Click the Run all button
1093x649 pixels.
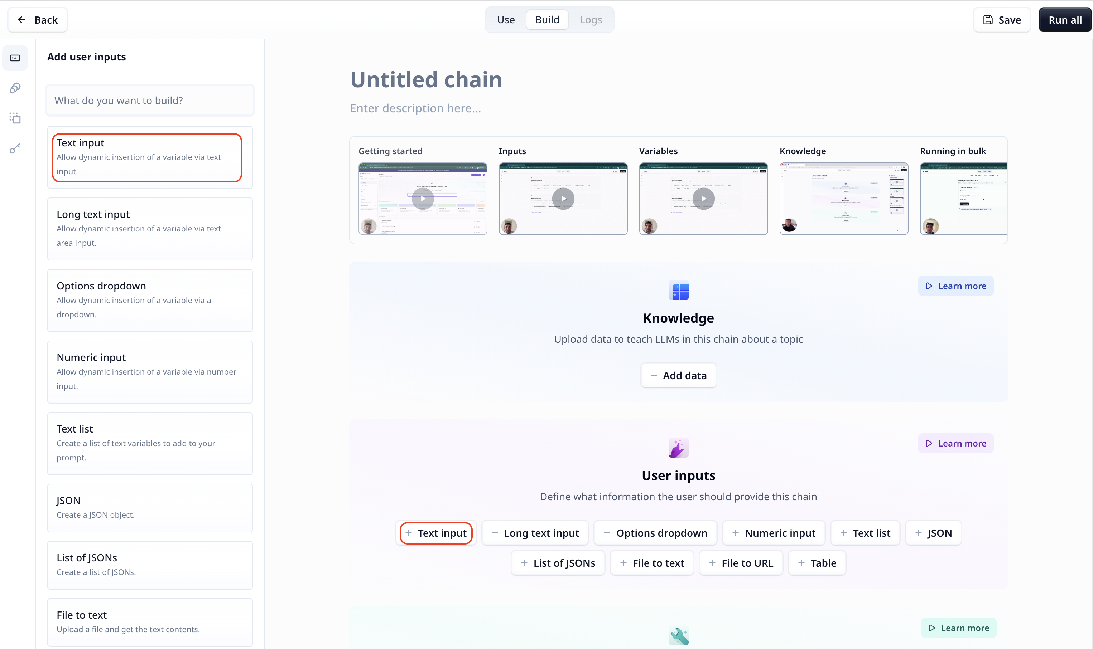(1065, 20)
